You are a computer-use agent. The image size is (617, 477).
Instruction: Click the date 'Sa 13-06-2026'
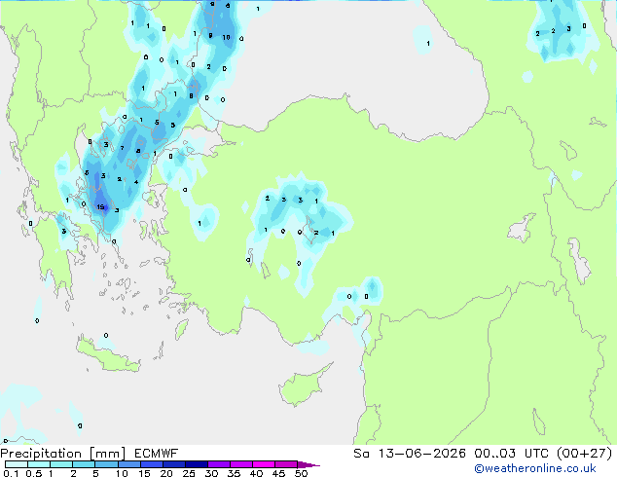[410, 454]
